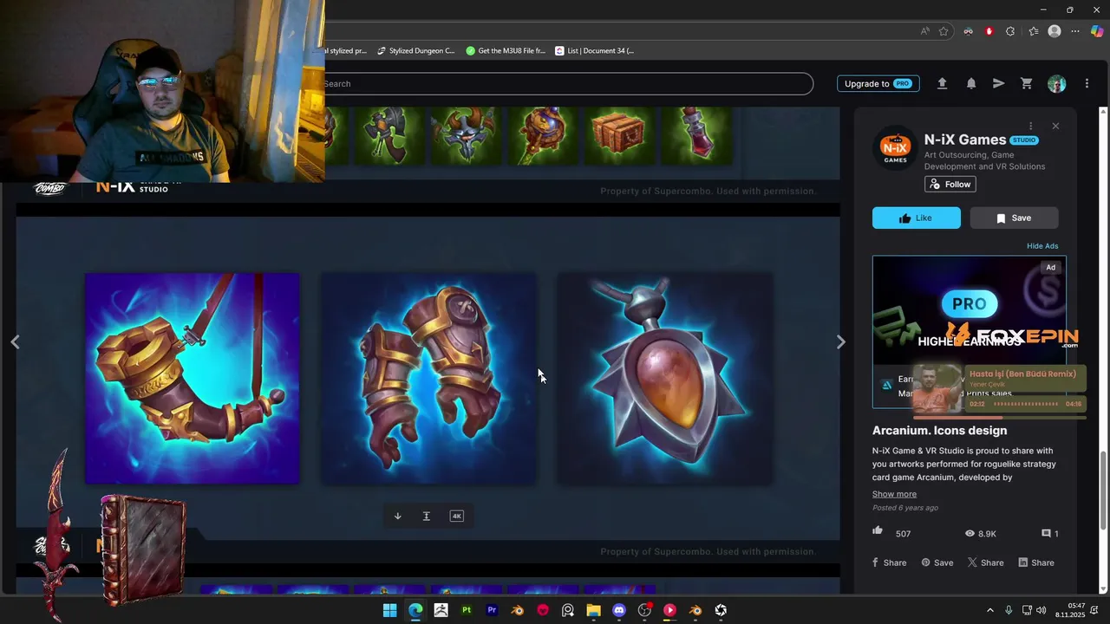Open Discord from the taskbar
The image size is (1110, 624).
click(618, 610)
